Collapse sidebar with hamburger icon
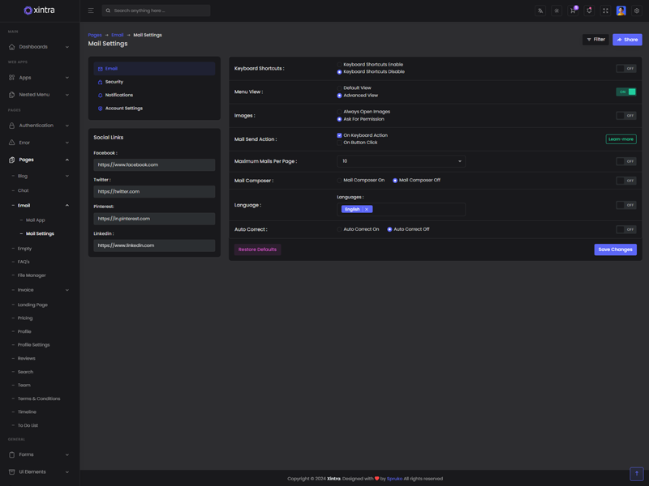The image size is (649, 486). [x=91, y=11]
